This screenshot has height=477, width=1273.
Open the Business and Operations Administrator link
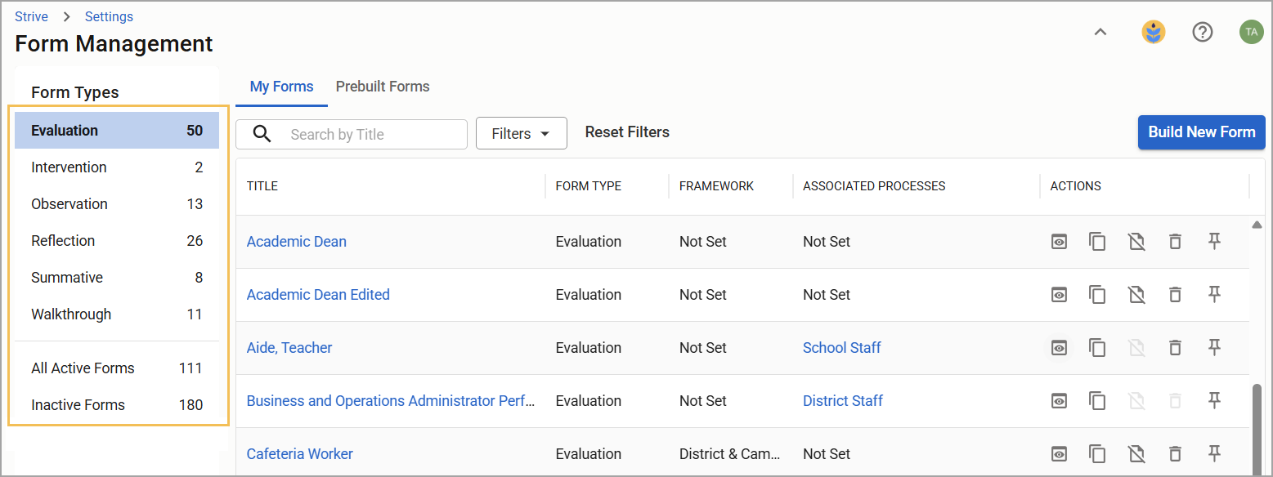[391, 401]
